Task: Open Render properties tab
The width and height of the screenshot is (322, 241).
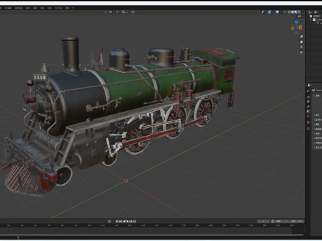Action: pyautogui.click(x=309, y=97)
